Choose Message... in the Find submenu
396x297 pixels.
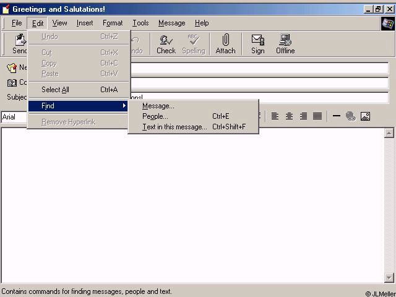pyautogui.click(x=194, y=106)
